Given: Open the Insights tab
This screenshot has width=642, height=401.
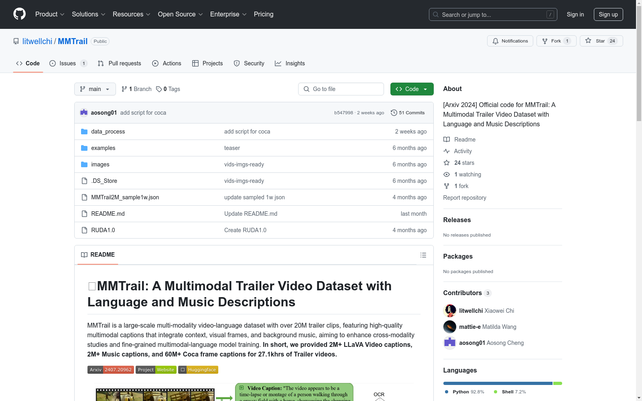Looking at the screenshot, I should pos(290,63).
